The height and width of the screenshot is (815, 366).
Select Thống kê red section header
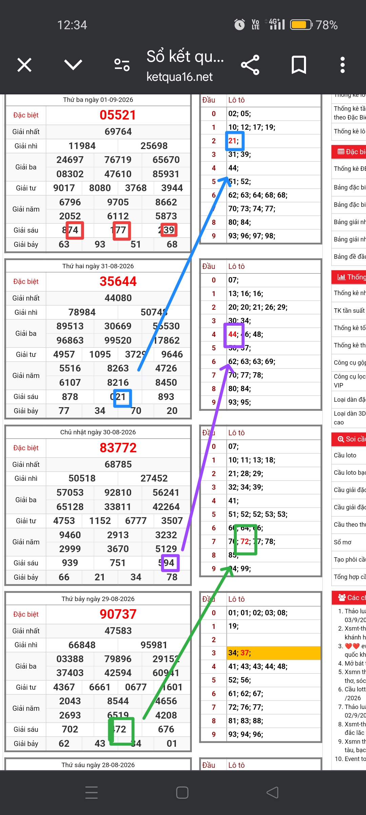click(x=349, y=277)
